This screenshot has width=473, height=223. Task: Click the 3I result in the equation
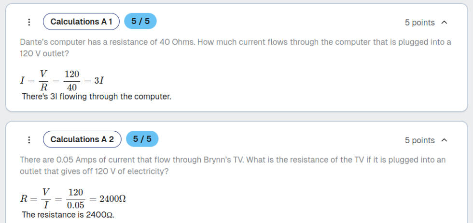click(99, 80)
